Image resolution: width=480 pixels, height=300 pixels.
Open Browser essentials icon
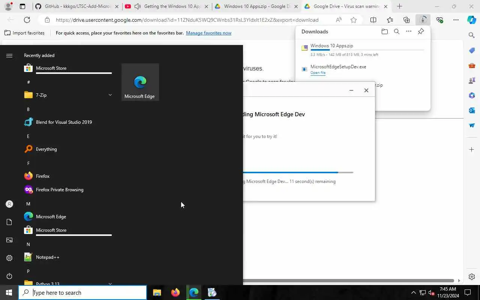(x=439, y=20)
